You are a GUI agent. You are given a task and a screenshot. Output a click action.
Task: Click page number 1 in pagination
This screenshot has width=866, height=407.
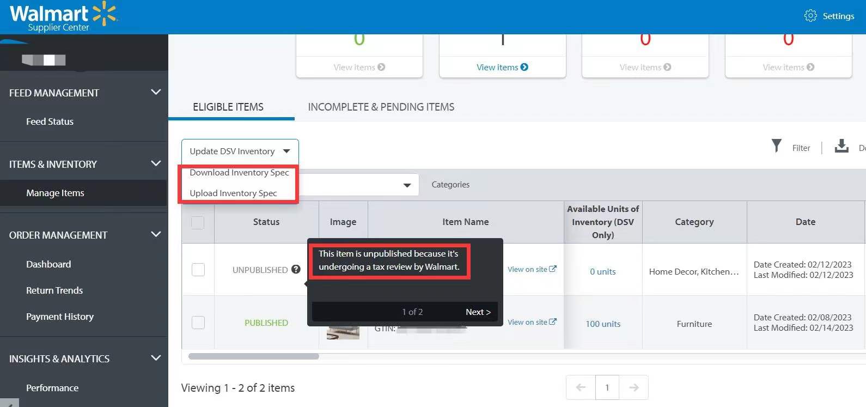(607, 387)
